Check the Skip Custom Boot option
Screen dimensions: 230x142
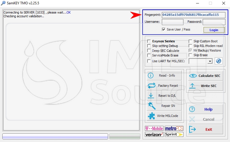tap(190, 41)
